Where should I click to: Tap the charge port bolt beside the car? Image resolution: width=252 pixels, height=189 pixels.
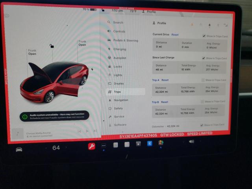pyautogui.click(x=92, y=69)
